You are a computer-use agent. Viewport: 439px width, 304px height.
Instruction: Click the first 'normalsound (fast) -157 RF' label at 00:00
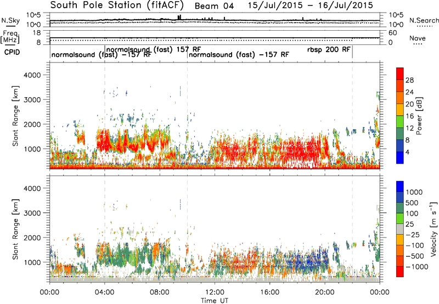102,54
